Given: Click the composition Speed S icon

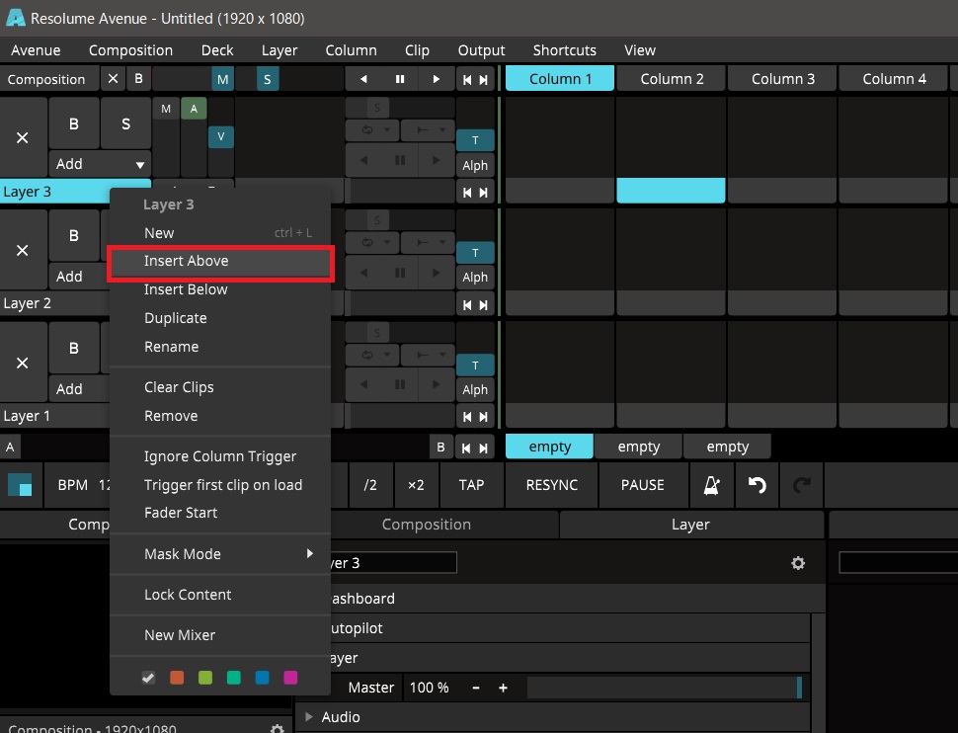Looking at the screenshot, I should click(x=267, y=79).
